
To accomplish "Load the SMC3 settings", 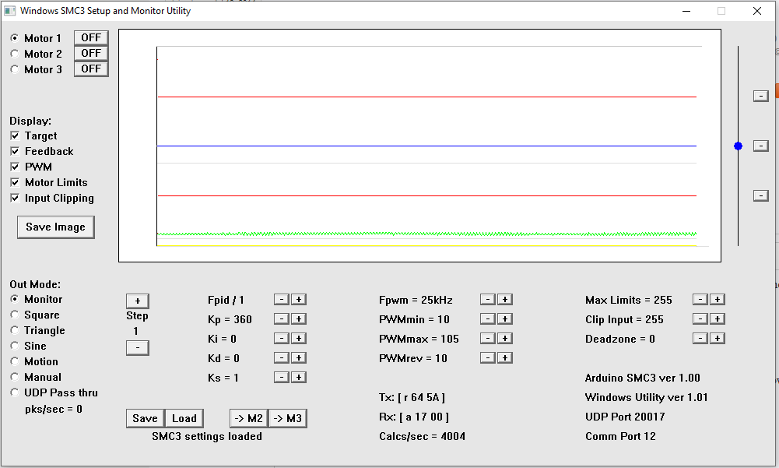I will (184, 418).
